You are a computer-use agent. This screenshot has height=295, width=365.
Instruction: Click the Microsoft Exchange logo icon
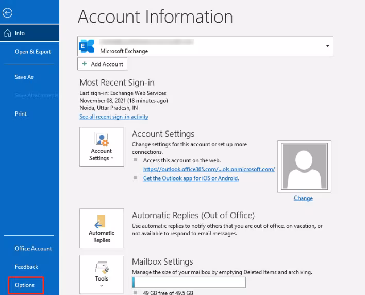(87, 46)
